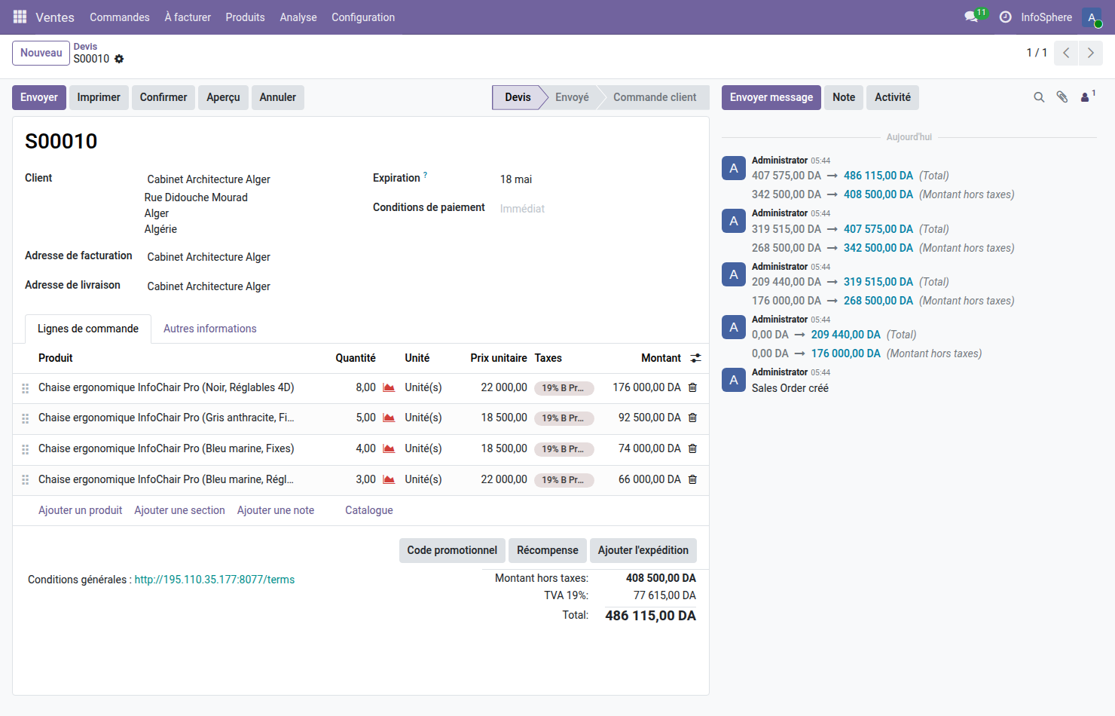The width and height of the screenshot is (1115, 716).
Task: Open the apps grid menu icon
Action: click(20, 17)
